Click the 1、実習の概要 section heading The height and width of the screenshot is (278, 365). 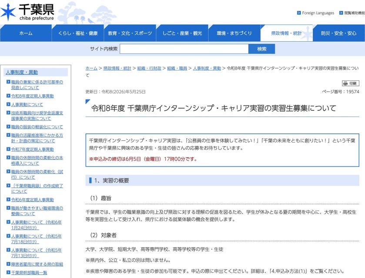click(222, 180)
